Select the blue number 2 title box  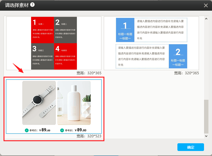tap(178, 56)
